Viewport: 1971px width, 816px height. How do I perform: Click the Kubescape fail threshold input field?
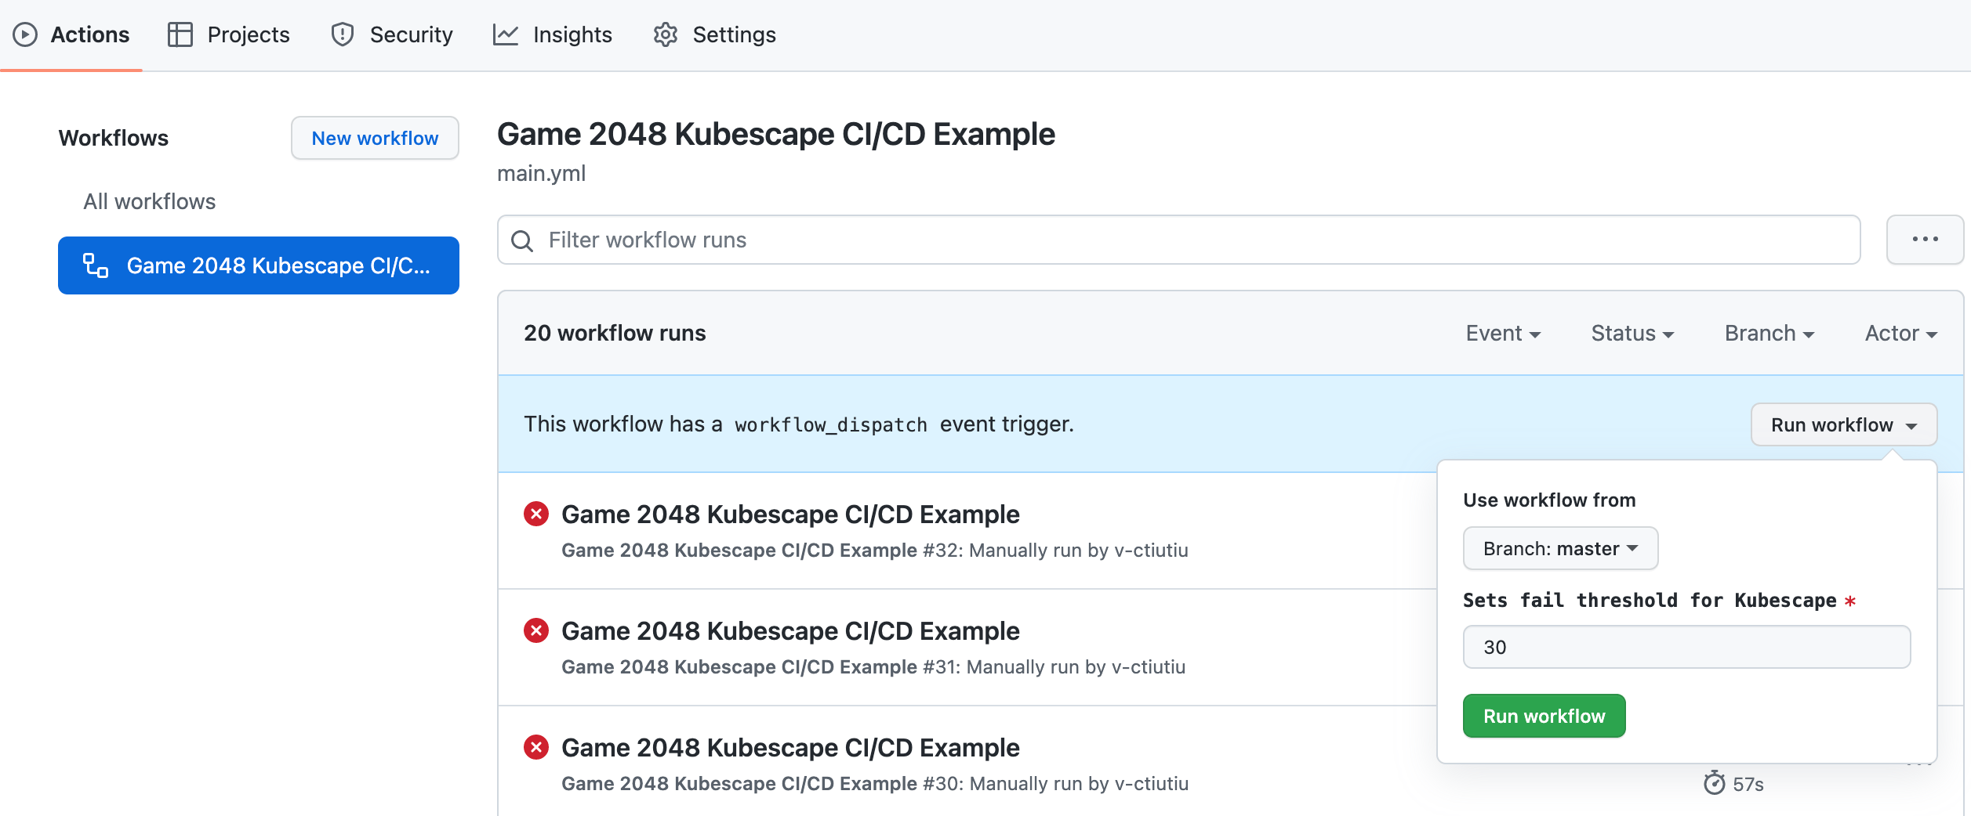tap(1686, 648)
